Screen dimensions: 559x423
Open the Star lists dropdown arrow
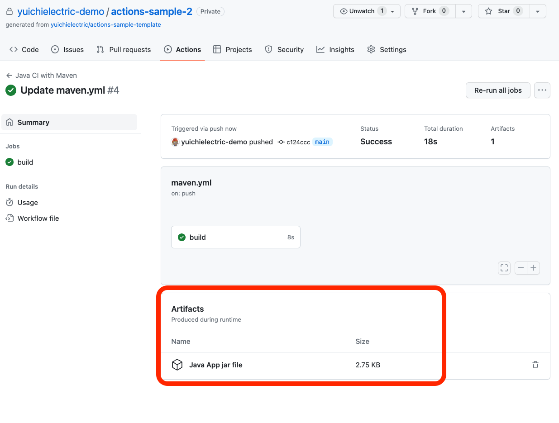tap(538, 11)
